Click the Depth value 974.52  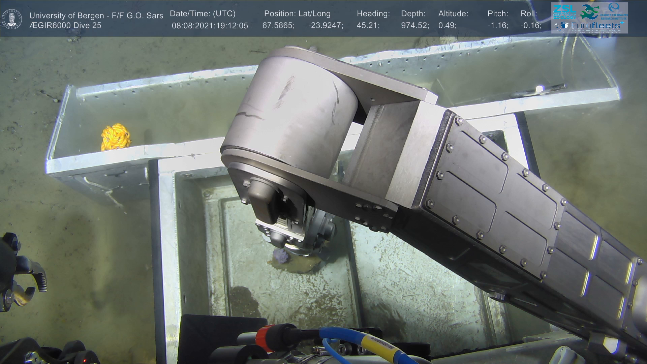(x=414, y=26)
